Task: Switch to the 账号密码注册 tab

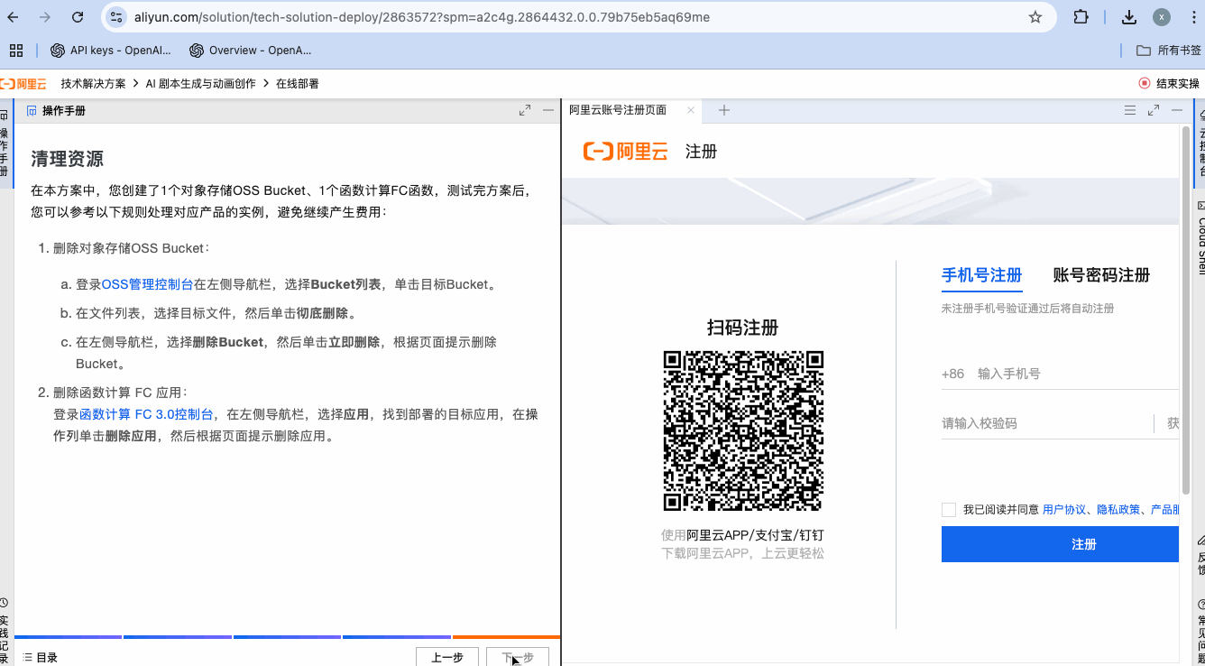Action: pos(1101,275)
